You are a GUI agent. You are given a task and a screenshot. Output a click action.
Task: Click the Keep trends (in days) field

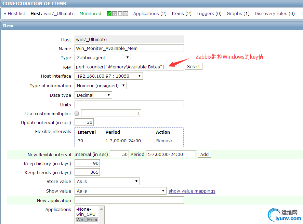[87, 172]
